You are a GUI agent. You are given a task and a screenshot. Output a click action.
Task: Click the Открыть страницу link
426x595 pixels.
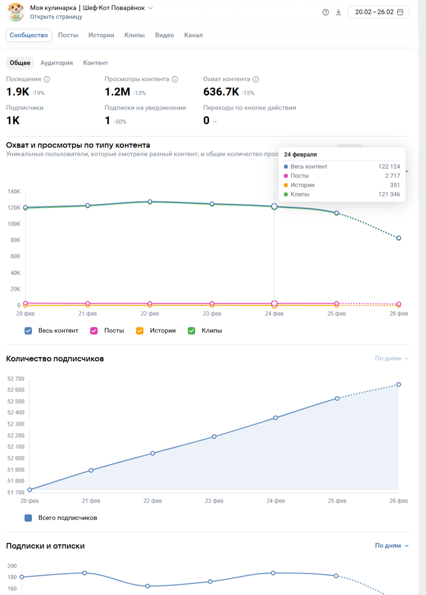click(x=56, y=17)
